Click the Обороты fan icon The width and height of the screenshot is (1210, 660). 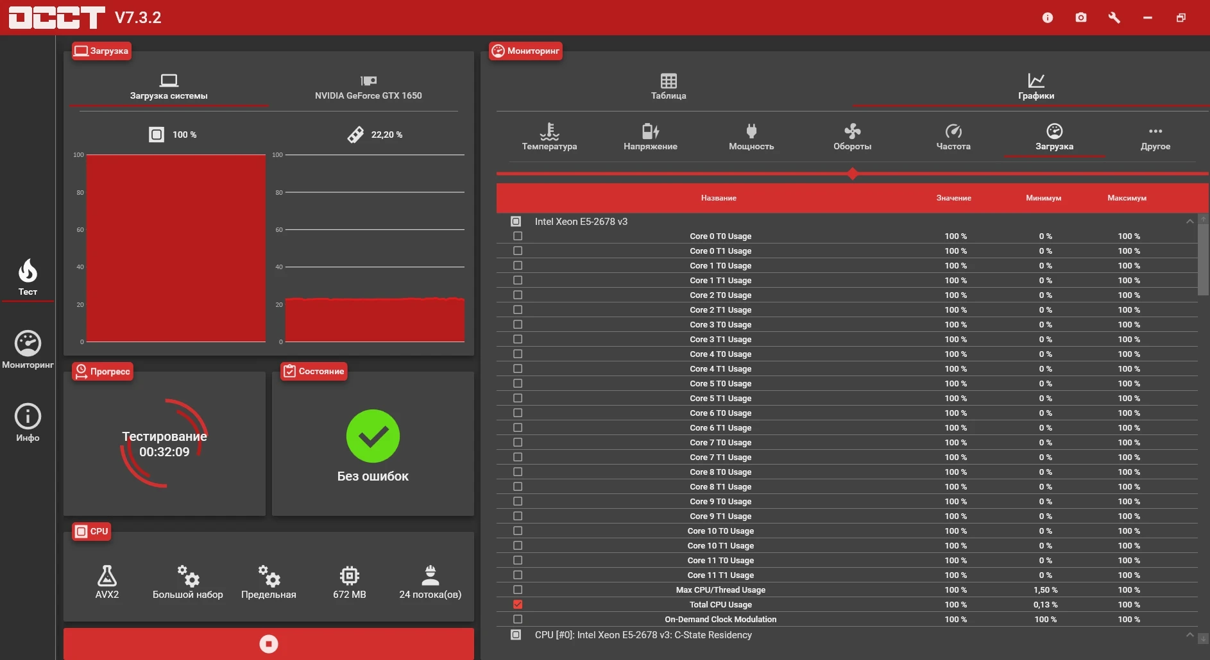pyautogui.click(x=853, y=131)
